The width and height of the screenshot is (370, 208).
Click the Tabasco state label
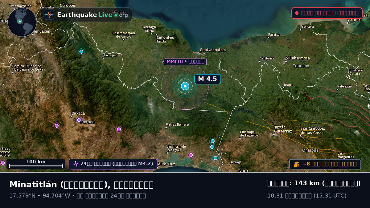(x=301, y=66)
